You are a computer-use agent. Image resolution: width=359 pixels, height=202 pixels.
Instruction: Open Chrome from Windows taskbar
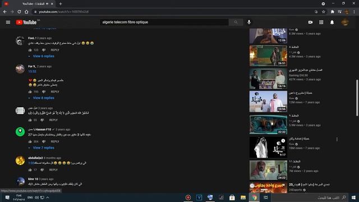point(254,198)
